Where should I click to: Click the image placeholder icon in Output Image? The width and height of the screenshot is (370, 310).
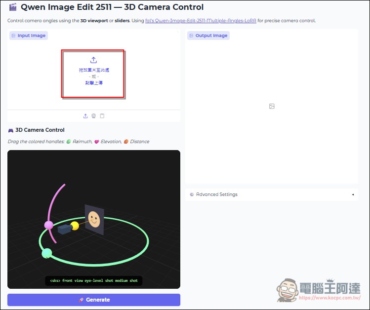[x=272, y=106]
